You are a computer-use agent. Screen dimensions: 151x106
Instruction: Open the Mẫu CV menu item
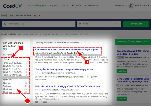tap(65, 5)
